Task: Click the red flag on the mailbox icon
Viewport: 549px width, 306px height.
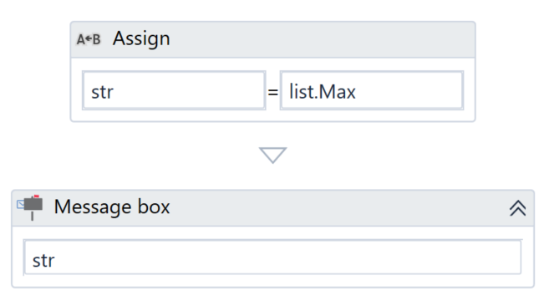Action: (x=37, y=196)
